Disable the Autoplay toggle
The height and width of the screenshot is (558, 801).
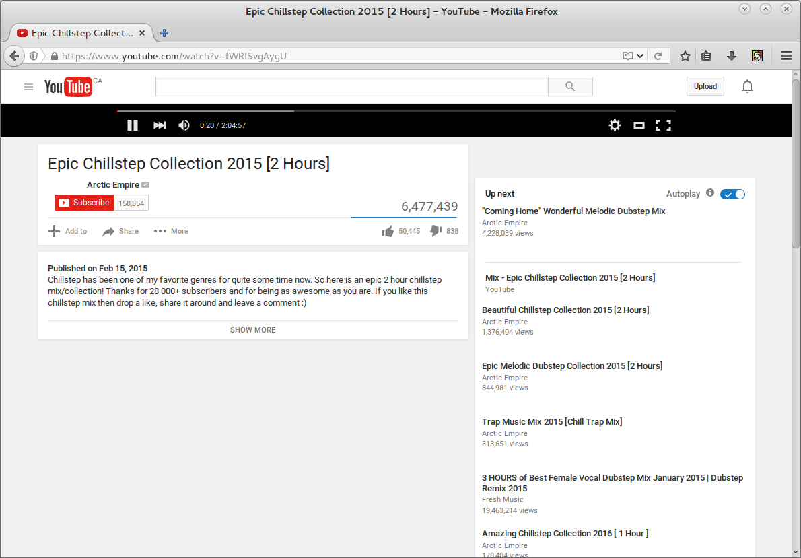tap(732, 193)
